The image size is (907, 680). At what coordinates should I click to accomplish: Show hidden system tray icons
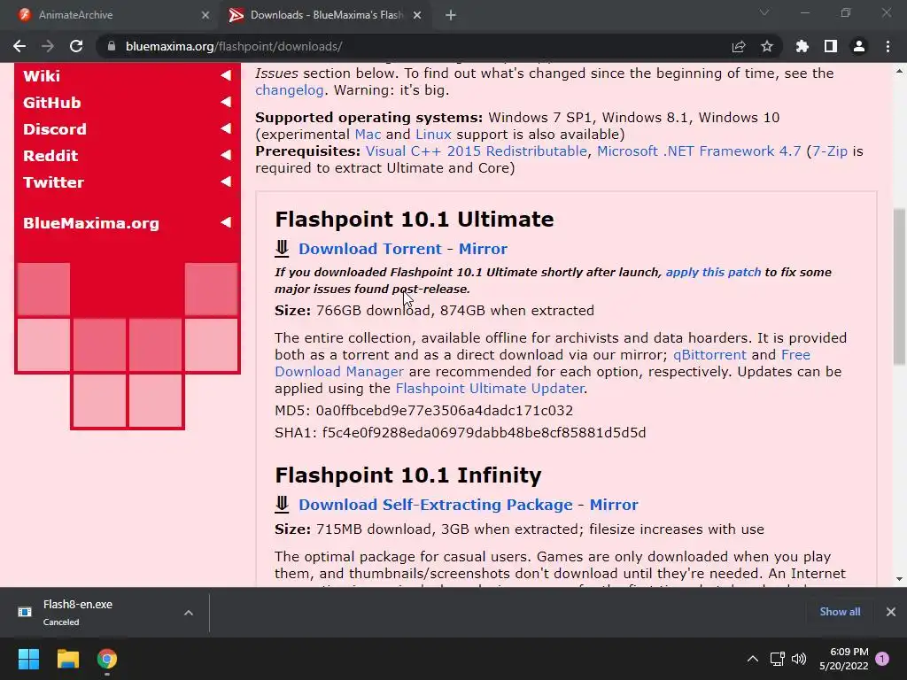click(x=753, y=659)
